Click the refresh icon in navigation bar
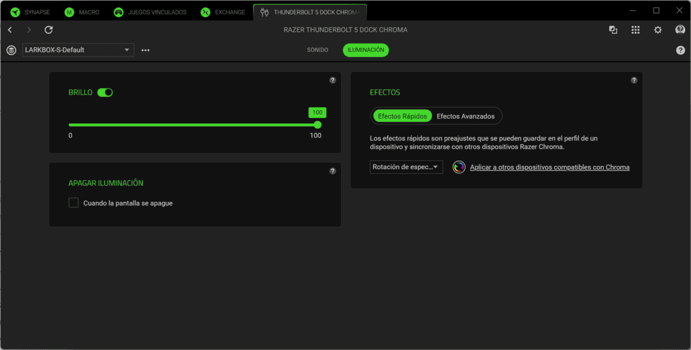691x350 pixels. pyautogui.click(x=49, y=30)
